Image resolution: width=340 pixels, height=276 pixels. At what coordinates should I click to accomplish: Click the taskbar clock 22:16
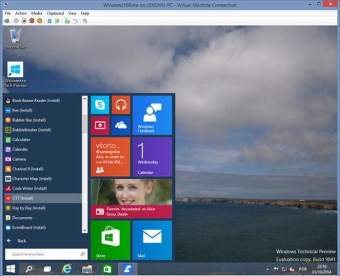click(x=322, y=269)
